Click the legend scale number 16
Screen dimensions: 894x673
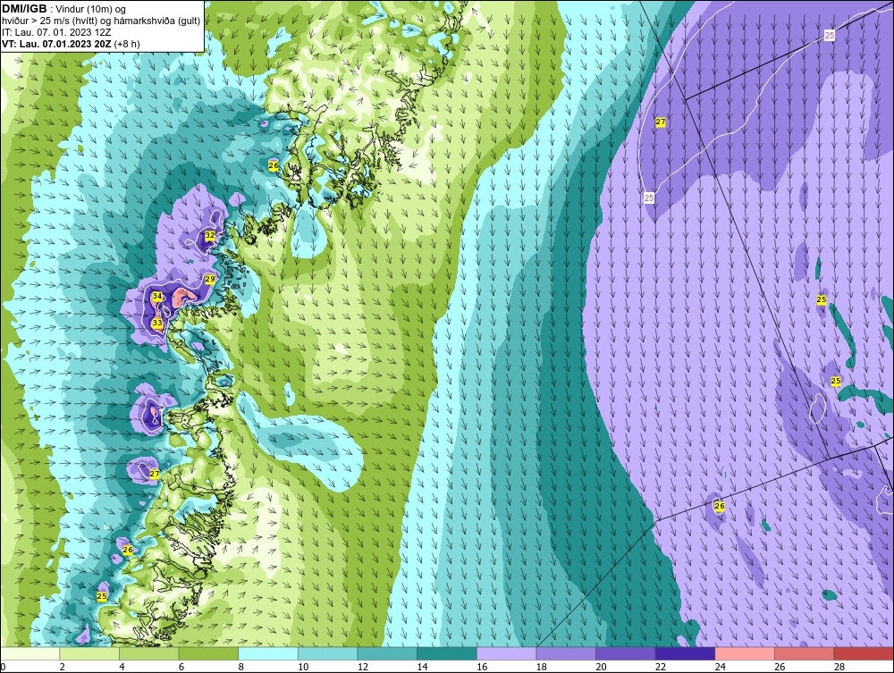[x=482, y=667]
